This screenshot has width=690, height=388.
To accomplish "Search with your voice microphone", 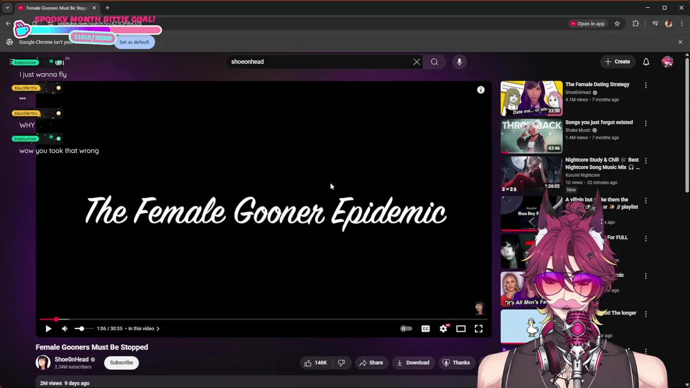I will point(459,62).
